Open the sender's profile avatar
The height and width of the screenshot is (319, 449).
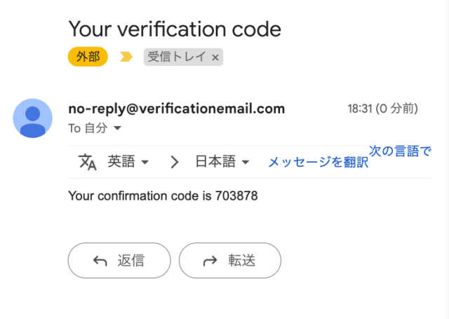(x=33, y=118)
